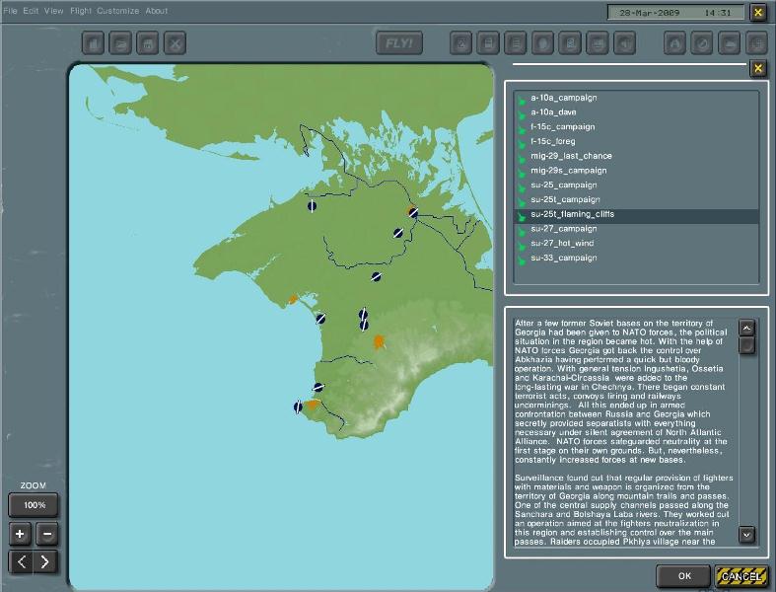Click the right arrow under zoom controls
Image resolution: width=776 pixels, height=592 pixels.
[45, 561]
